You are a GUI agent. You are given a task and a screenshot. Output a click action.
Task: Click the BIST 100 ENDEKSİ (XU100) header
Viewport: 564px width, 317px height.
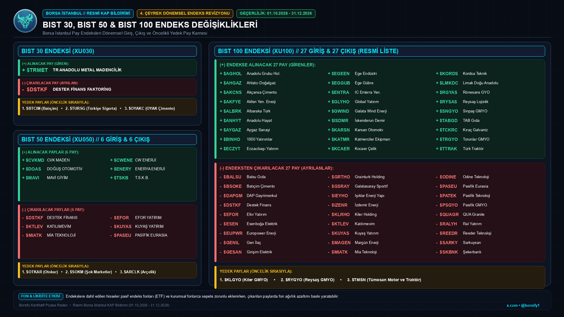pyautogui.click(x=380, y=51)
